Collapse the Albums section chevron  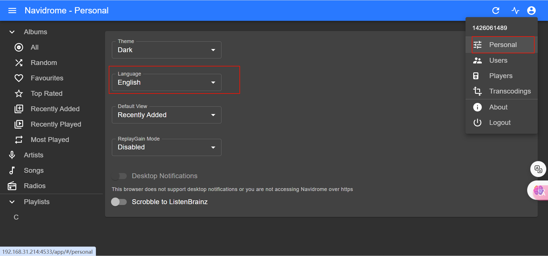point(12,32)
